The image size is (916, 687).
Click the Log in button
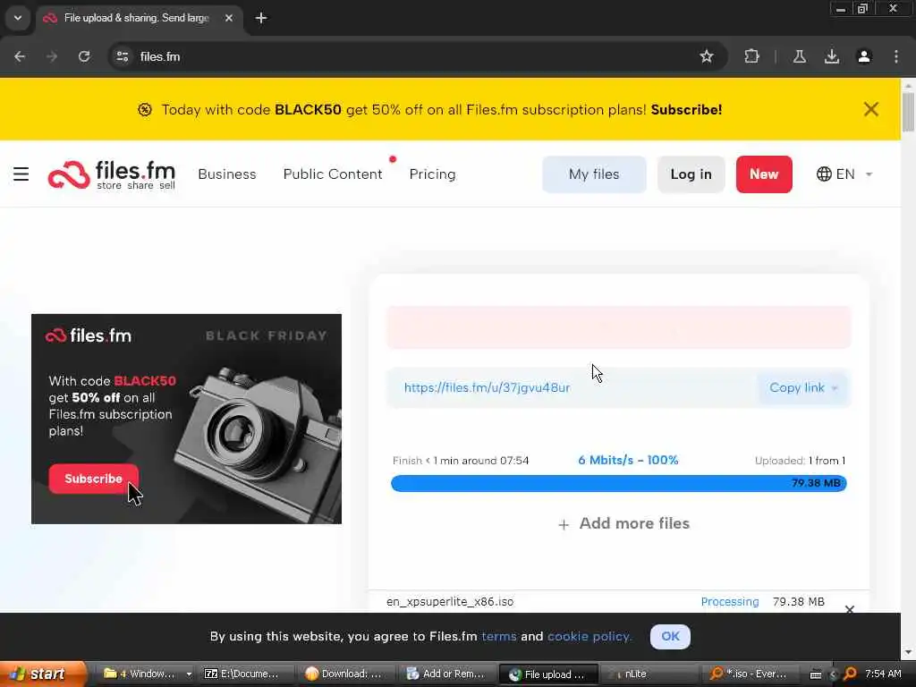coord(691,174)
